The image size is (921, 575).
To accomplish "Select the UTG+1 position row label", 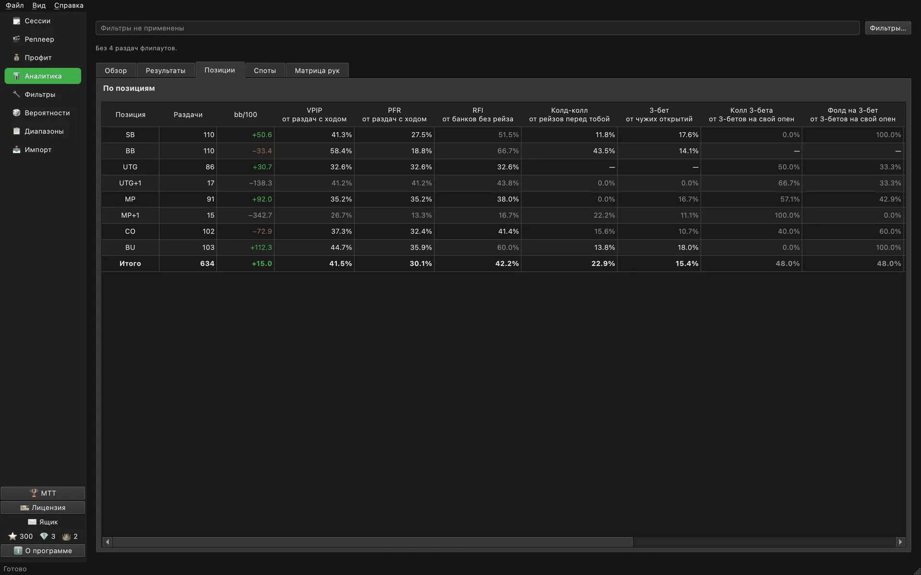I will (130, 183).
